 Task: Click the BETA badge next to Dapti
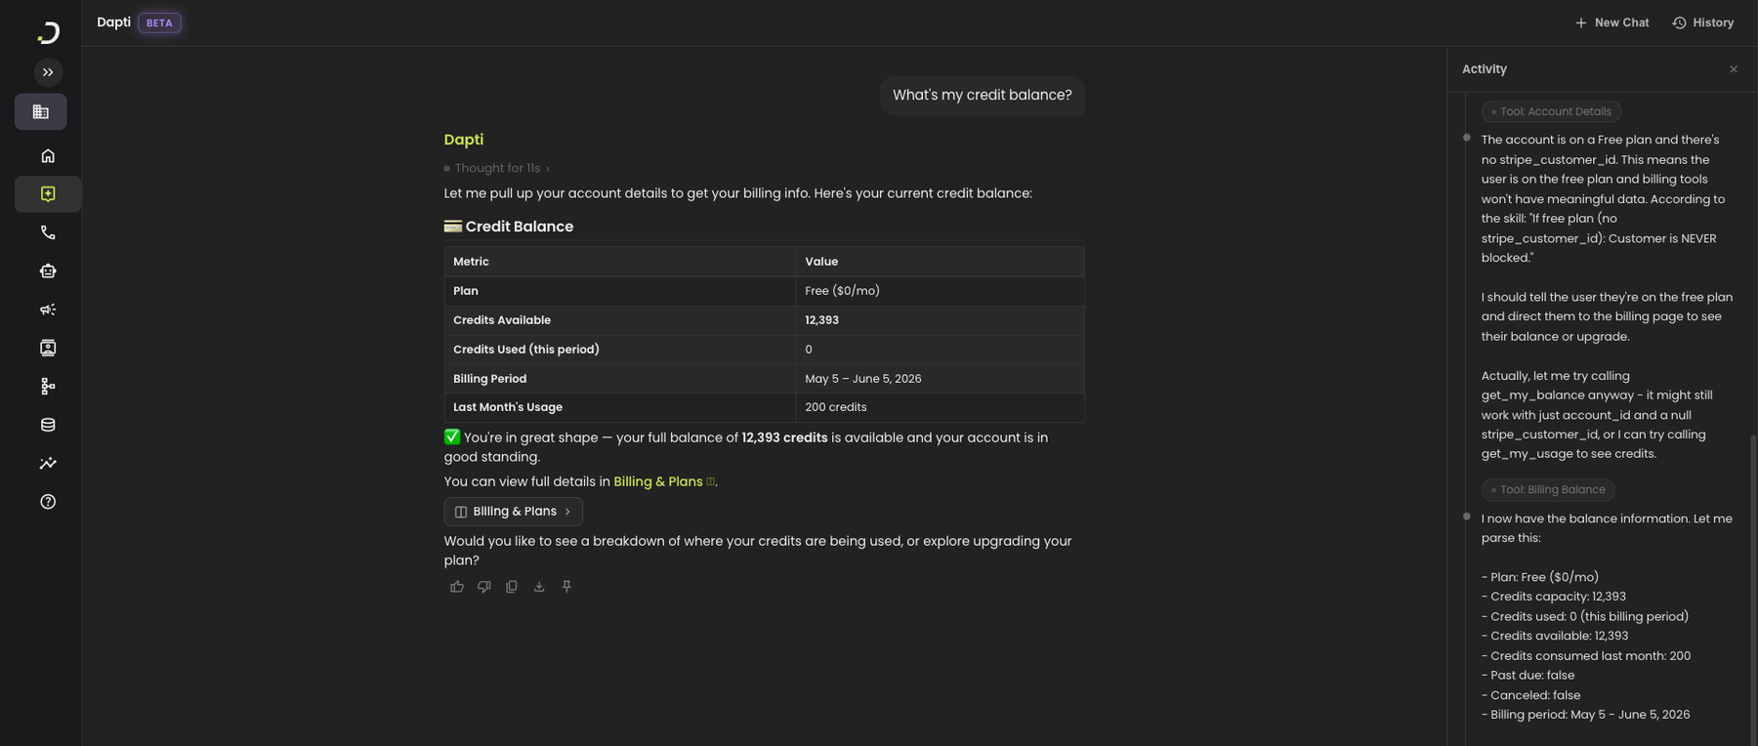tap(159, 22)
